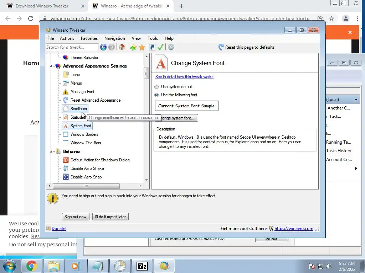
Task: Collapse the (Local) header arrow in background window
Action: coord(356,100)
